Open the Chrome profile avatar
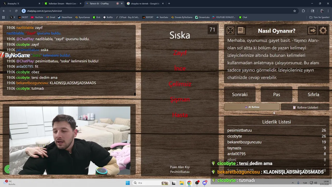Viewport: 332px width, 187px height. 322,11
